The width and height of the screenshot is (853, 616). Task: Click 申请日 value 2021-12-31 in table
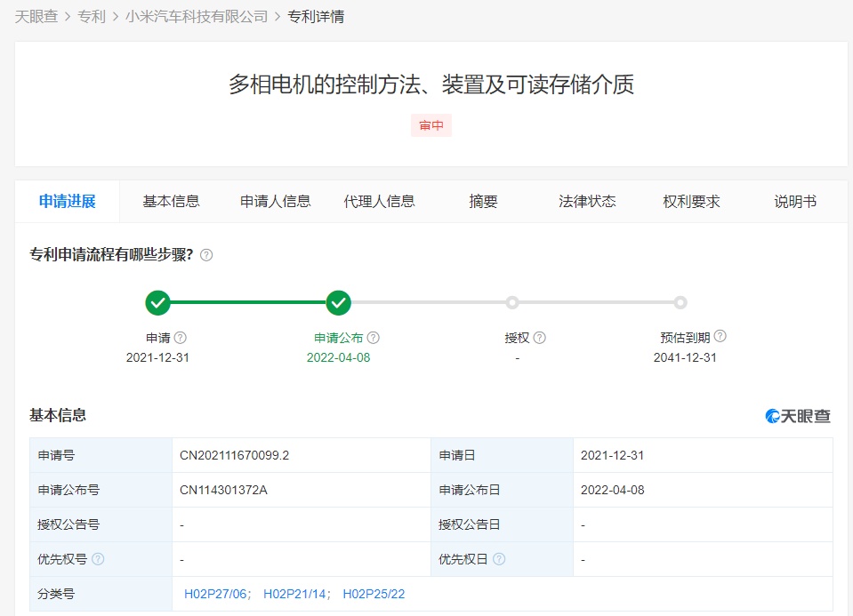point(612,455)
